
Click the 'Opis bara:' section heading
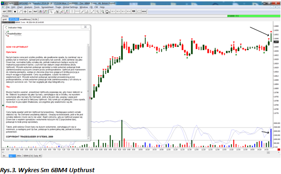click(11, 52)
